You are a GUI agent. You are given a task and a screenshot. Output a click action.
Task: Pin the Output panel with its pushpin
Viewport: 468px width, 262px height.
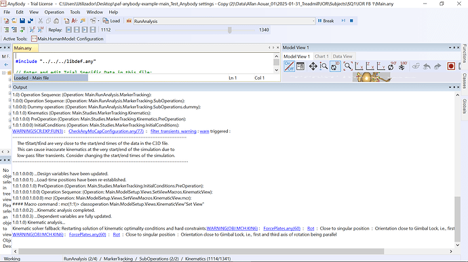point(454,87)
